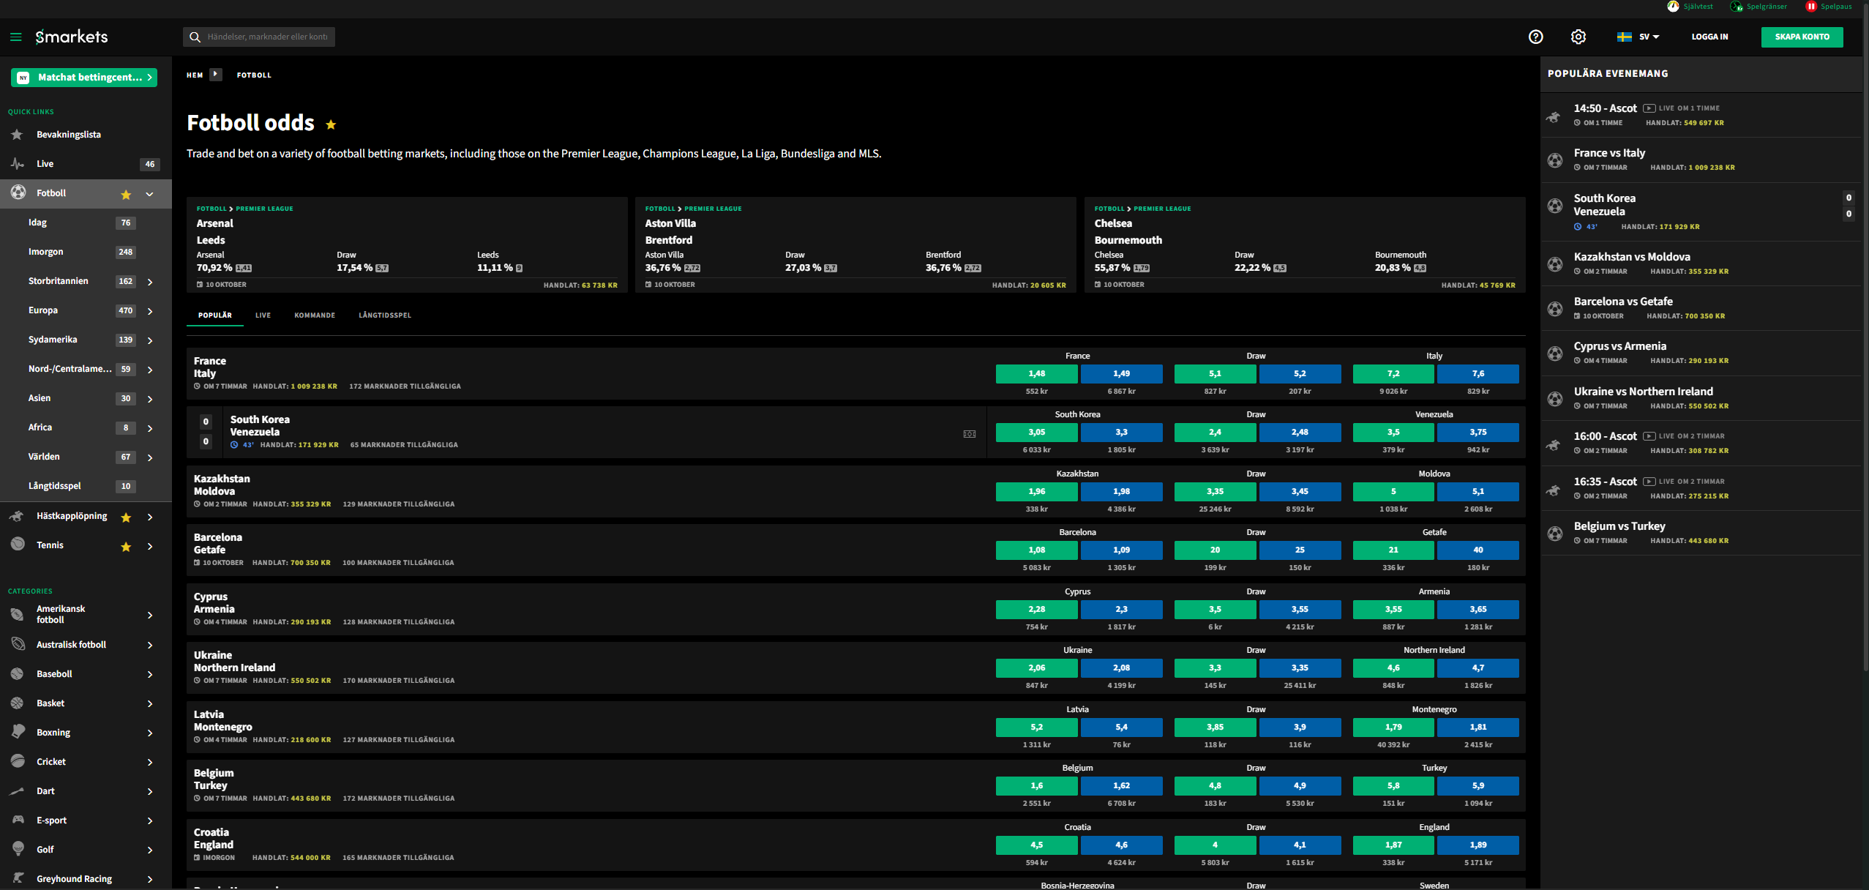Click the Spelgränser icon in top bar
Screen dimensions: 1869x890
[1737, 7]
